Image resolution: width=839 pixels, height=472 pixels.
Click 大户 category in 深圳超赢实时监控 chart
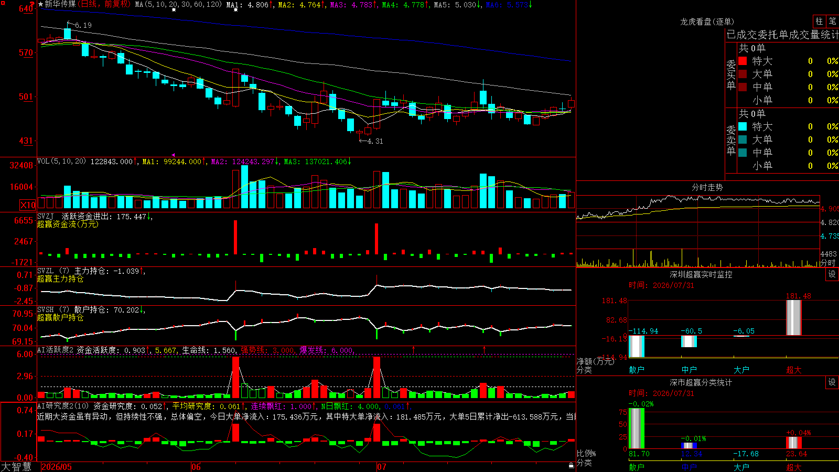(741, 370)
